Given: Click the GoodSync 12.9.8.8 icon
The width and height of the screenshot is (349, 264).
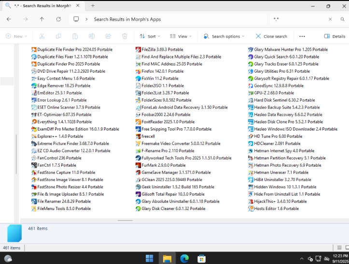Looking at the screenshot, I should 251,86.
